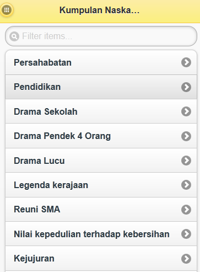Open the Drama Lucu item

coord(101,161)
